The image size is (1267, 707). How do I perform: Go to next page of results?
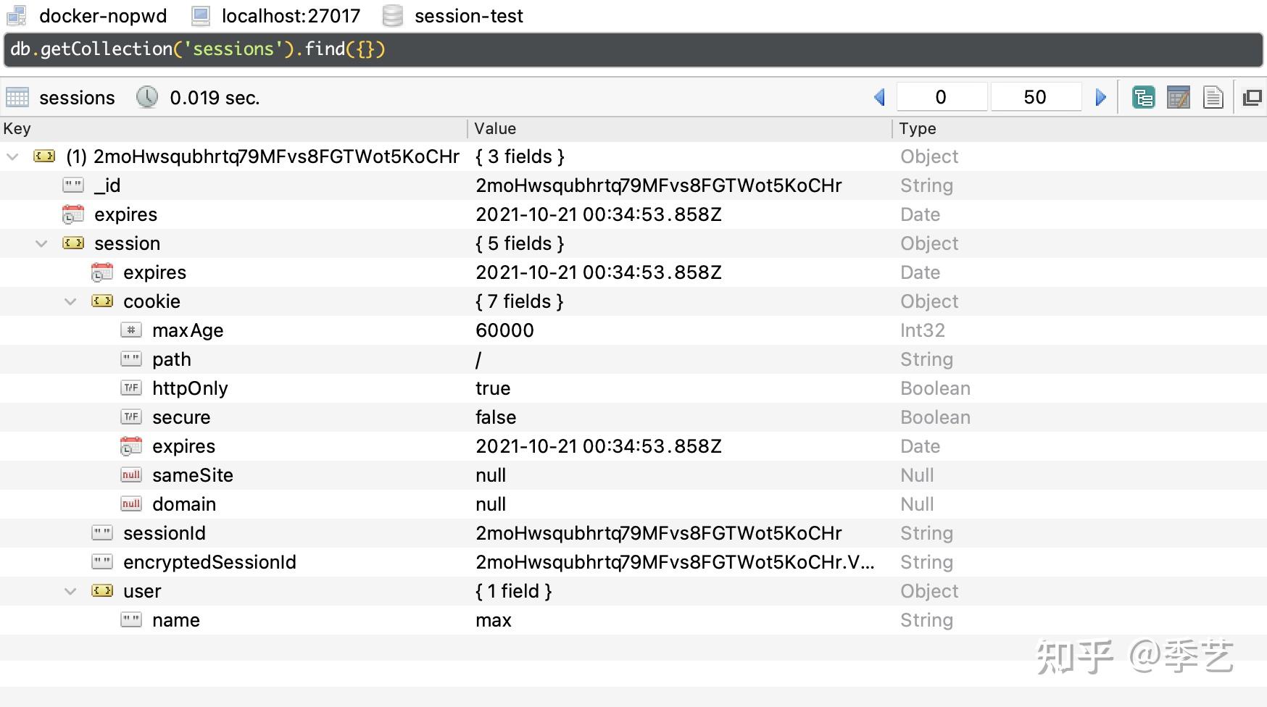tap(1100, 97)
